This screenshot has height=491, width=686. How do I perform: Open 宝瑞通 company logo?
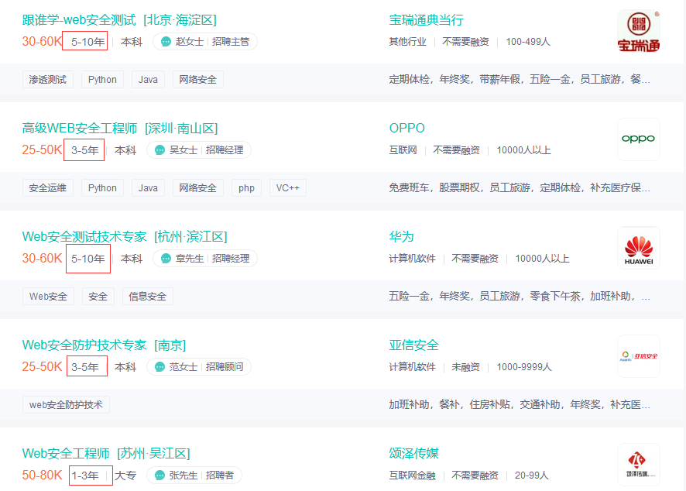[x=638, y=32]
